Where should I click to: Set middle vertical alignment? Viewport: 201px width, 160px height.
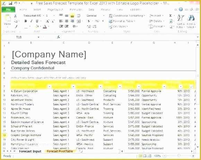coord(67,16)
